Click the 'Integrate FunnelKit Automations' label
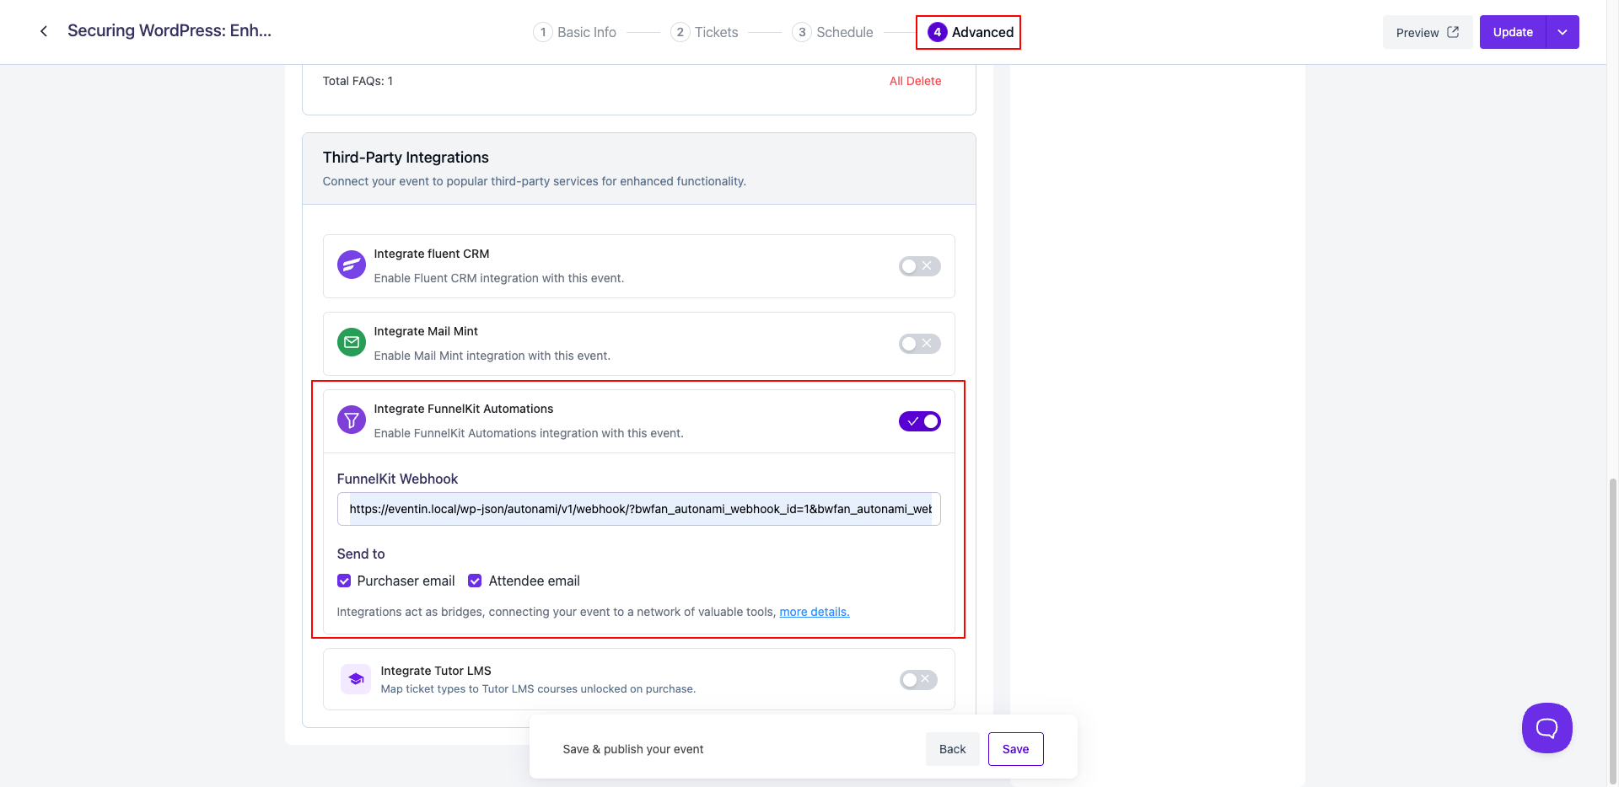The image size is (1619, 787). (464, 409)
